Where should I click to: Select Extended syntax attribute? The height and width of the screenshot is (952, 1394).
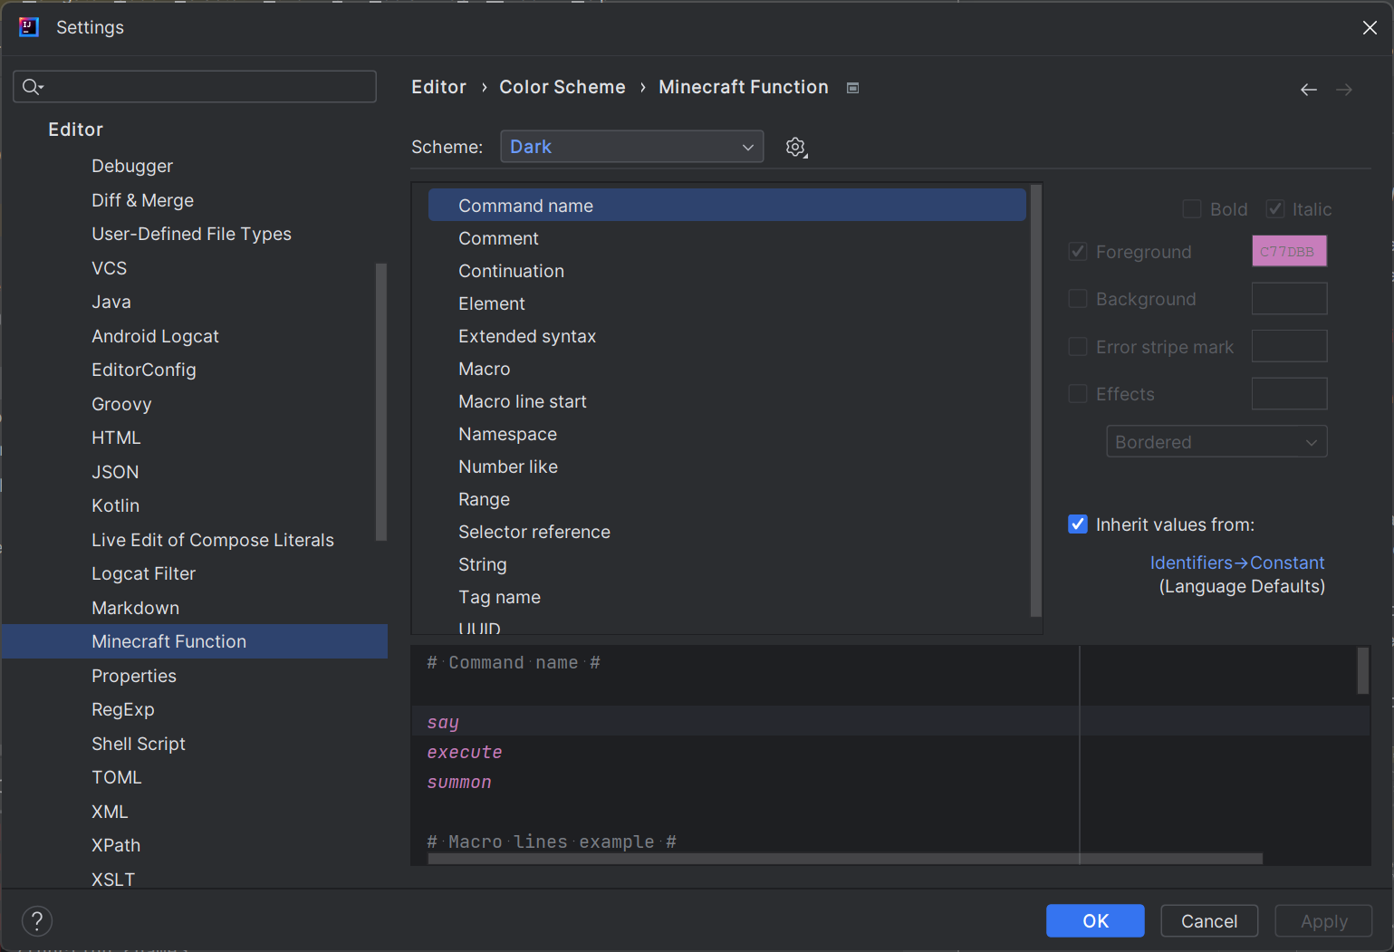[x=726, y=336]
